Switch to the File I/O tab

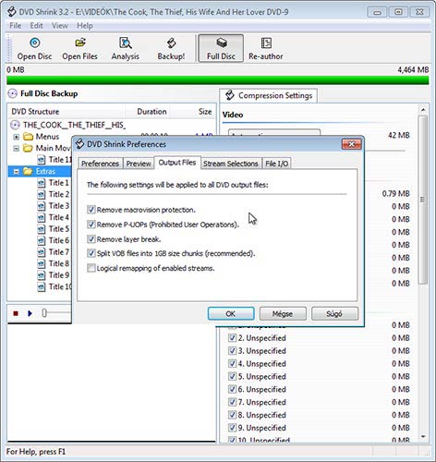click(277, 164)
